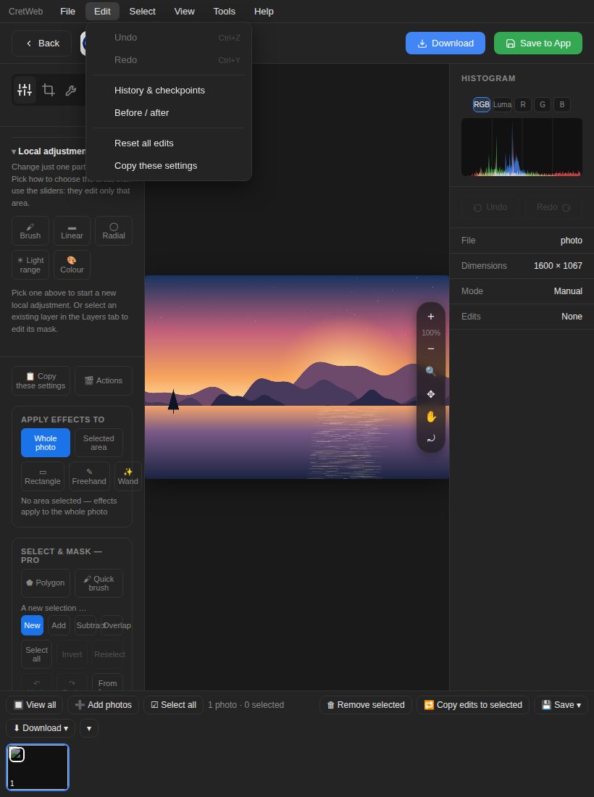594x797 pixels.
Task: Open the Download dropdown in filmstrip bar
Action: click(41, 728)
